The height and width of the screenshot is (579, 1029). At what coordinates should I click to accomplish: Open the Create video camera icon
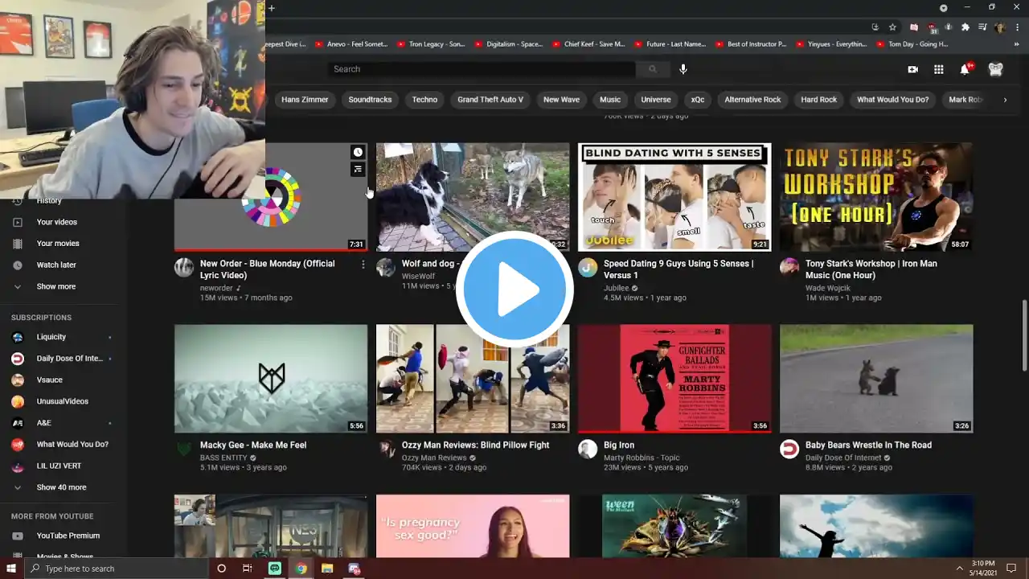click(913, 69)
